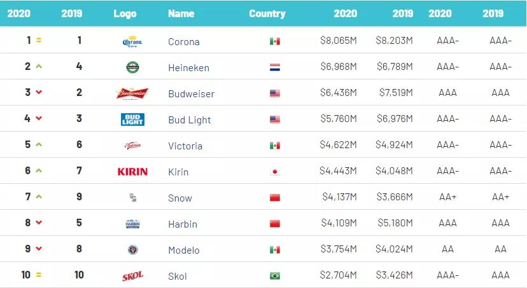This screenshot has height=288, width=527.
Task: Click the Bud Light blue logo
Action: coord(132,119)
